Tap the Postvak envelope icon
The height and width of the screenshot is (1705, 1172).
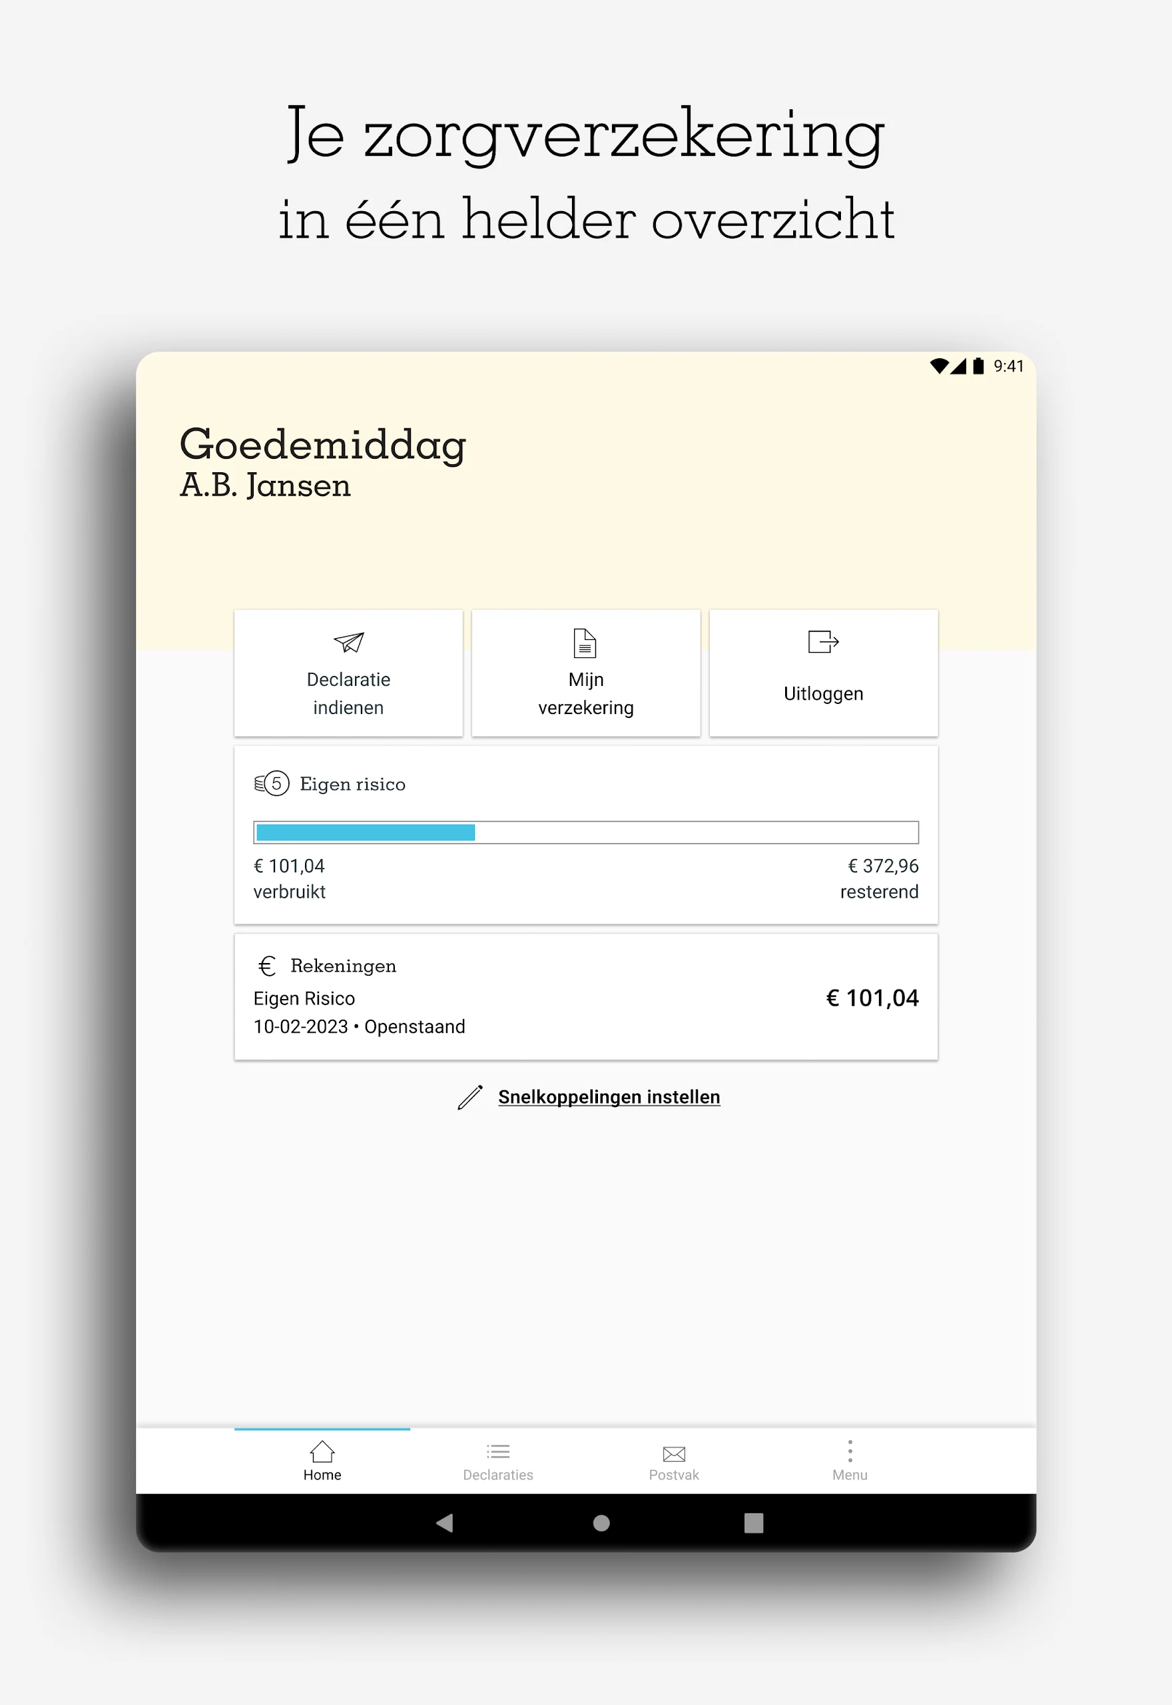(x=673, y=1453)
